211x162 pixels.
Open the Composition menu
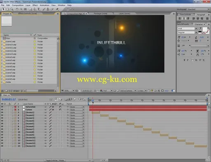18,5
